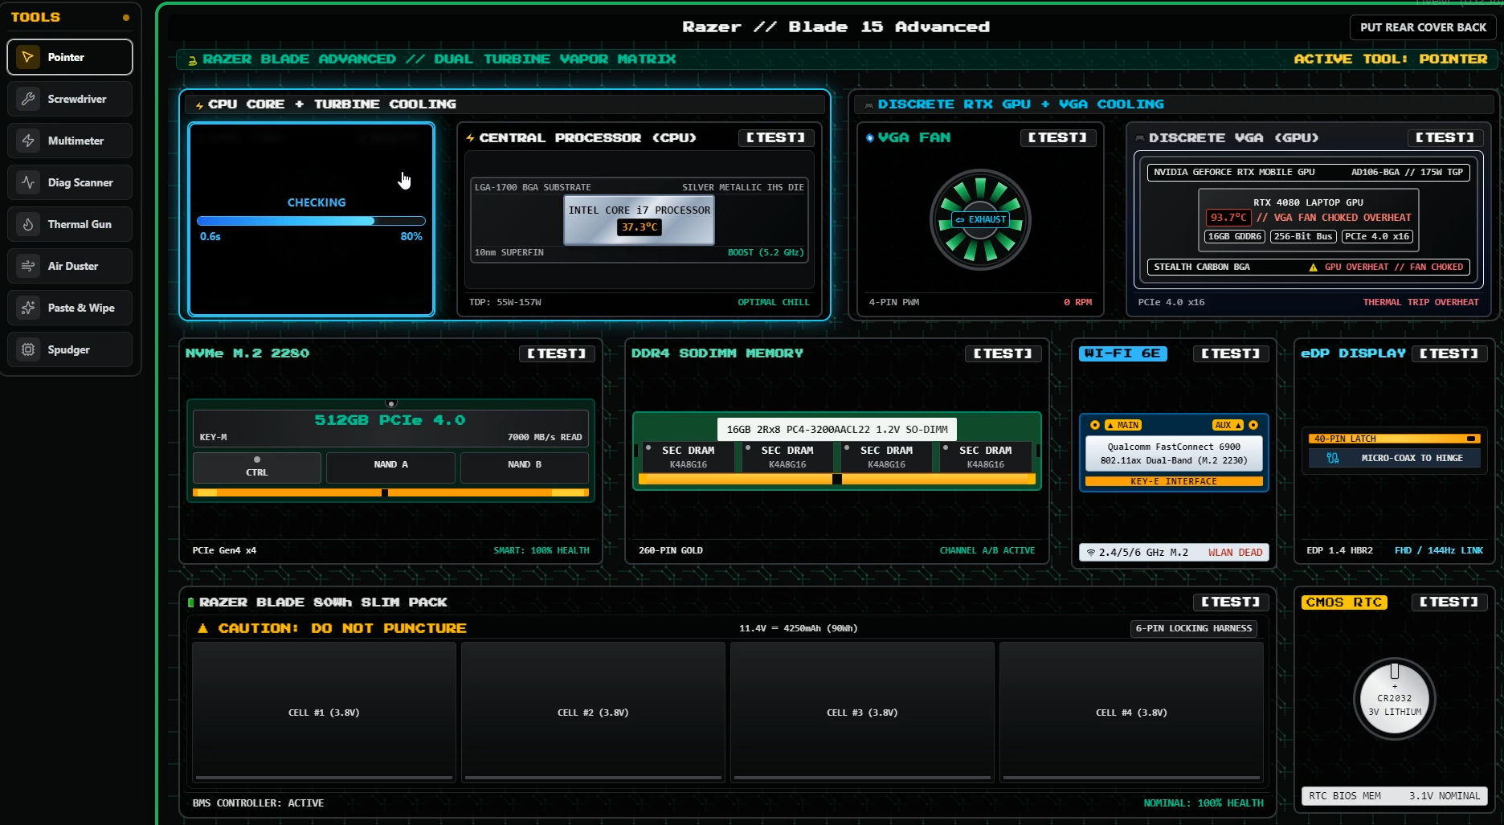The height and width of the screenshot is (825, 1504).
Task: Choose the Multimeter tool
Action: [x=70, y=141]
